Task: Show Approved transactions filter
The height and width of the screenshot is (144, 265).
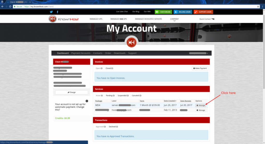Action: tap(101, 127)
